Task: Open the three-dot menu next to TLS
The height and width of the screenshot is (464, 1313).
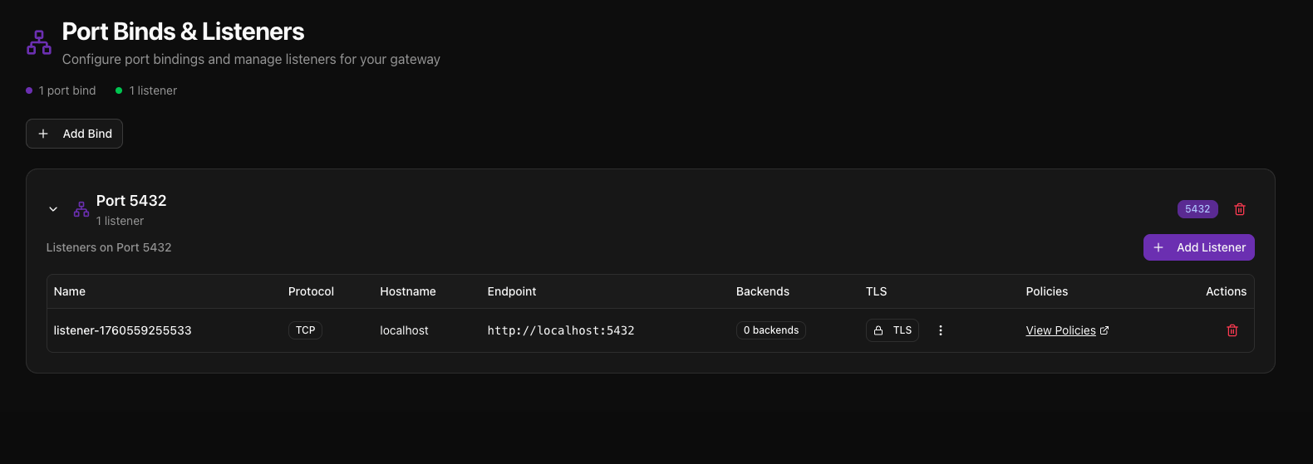Action: [941, 330]
